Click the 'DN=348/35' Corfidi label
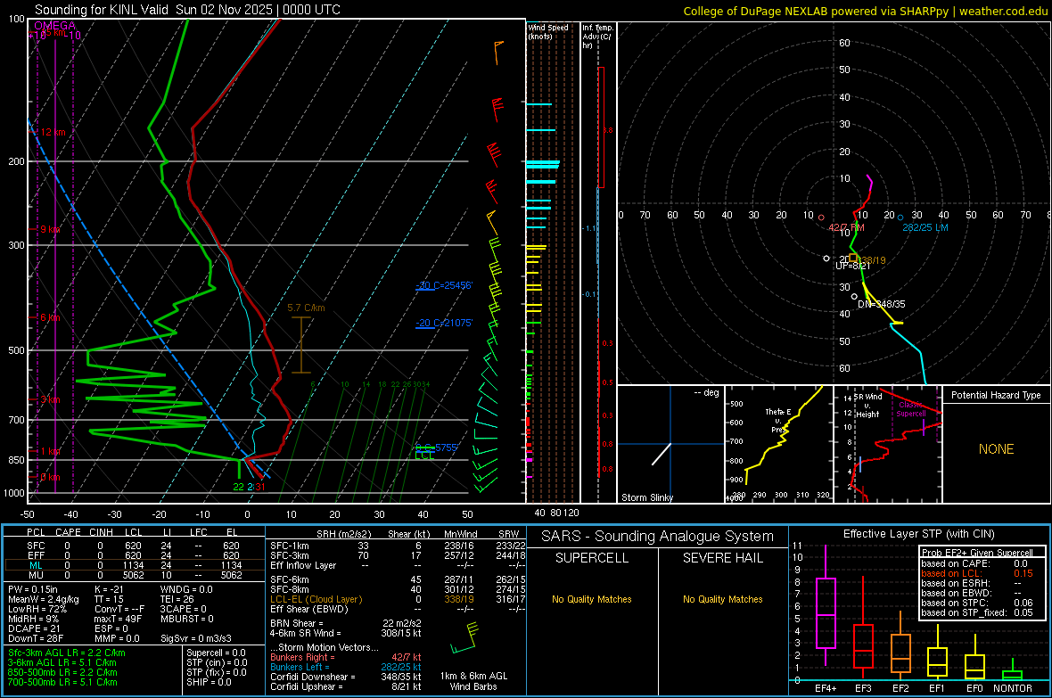This screenshot has width=1052, height=698. click(882, 304)
